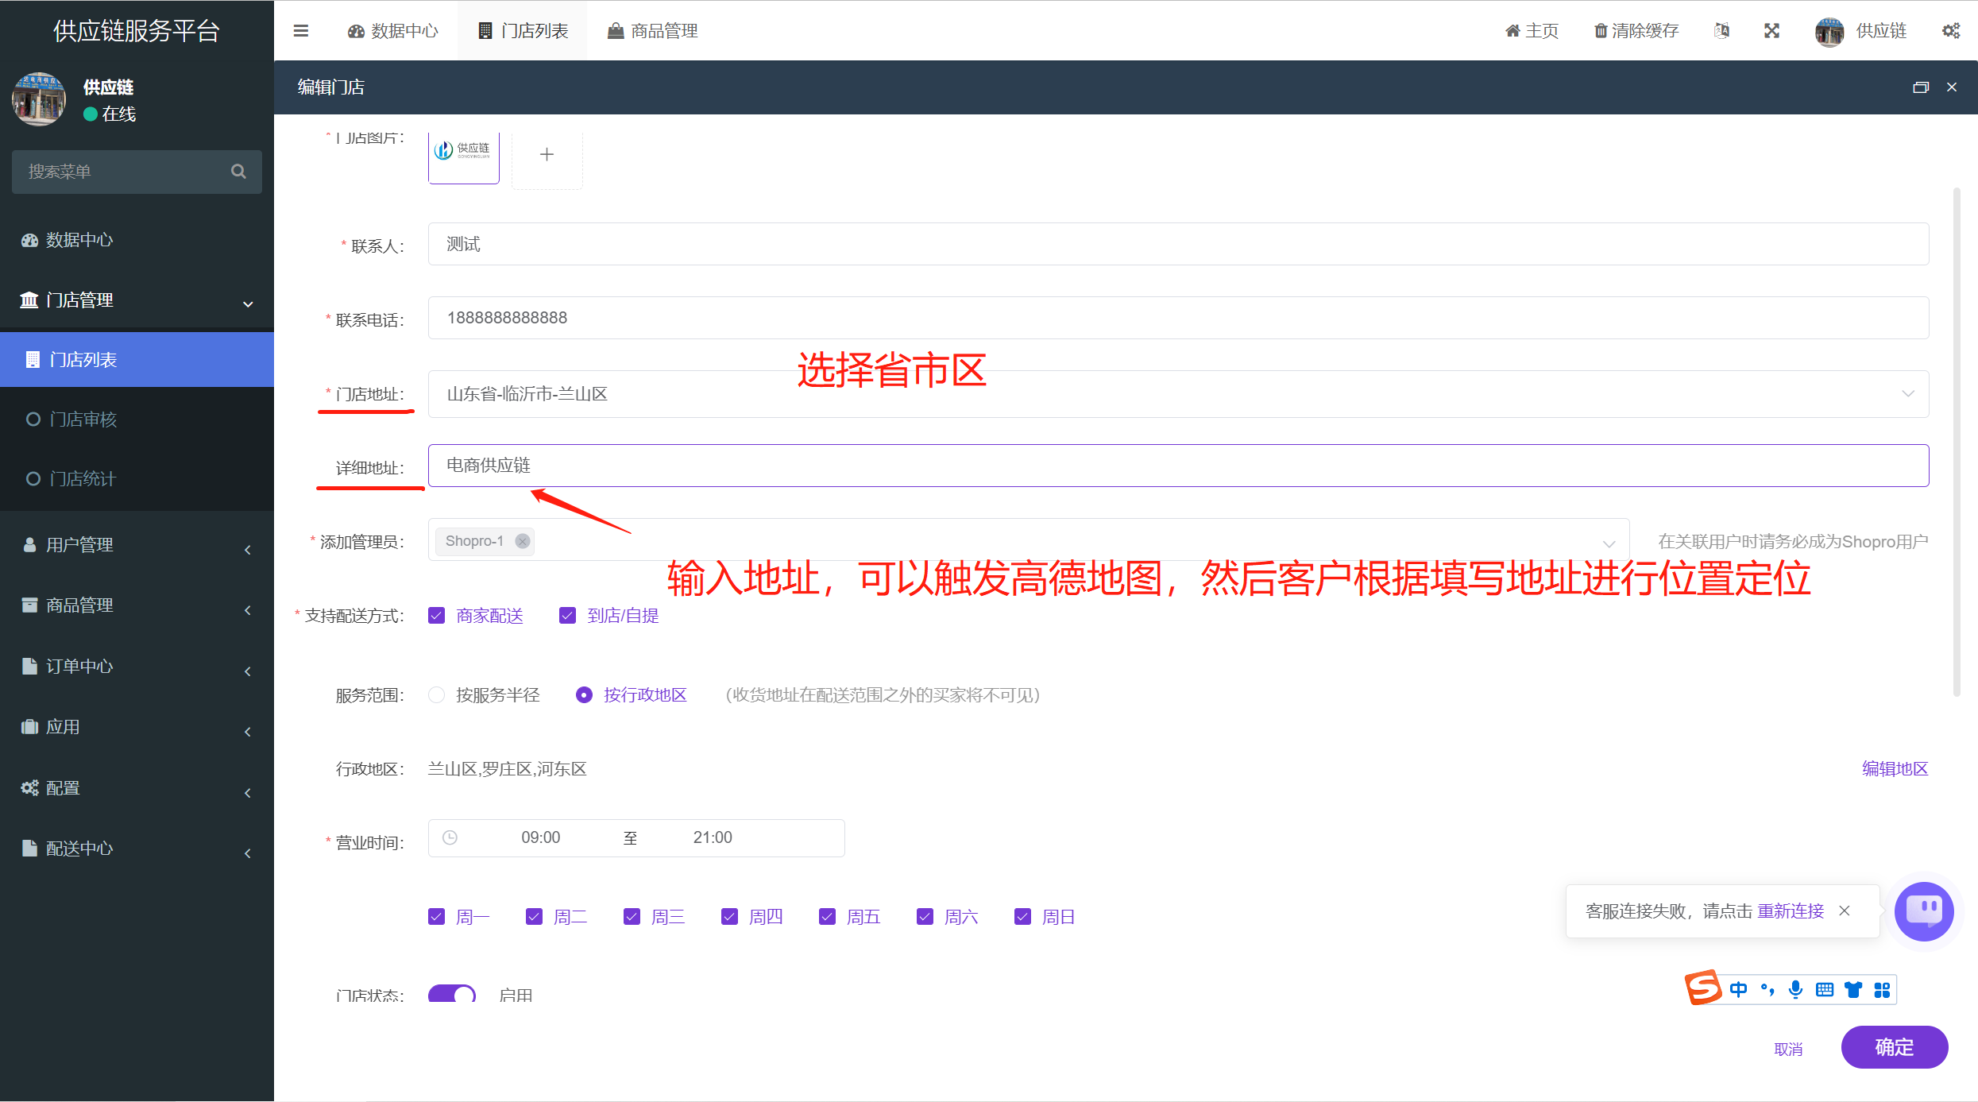Uncheck the 周四 checkbox

(729, 917)
